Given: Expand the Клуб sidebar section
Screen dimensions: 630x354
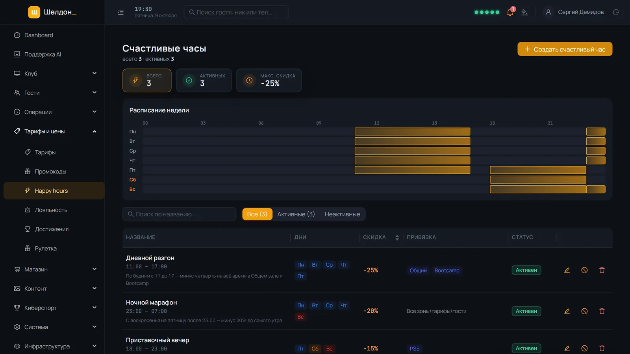Looking at the screenshot, I should click(54, 74).
